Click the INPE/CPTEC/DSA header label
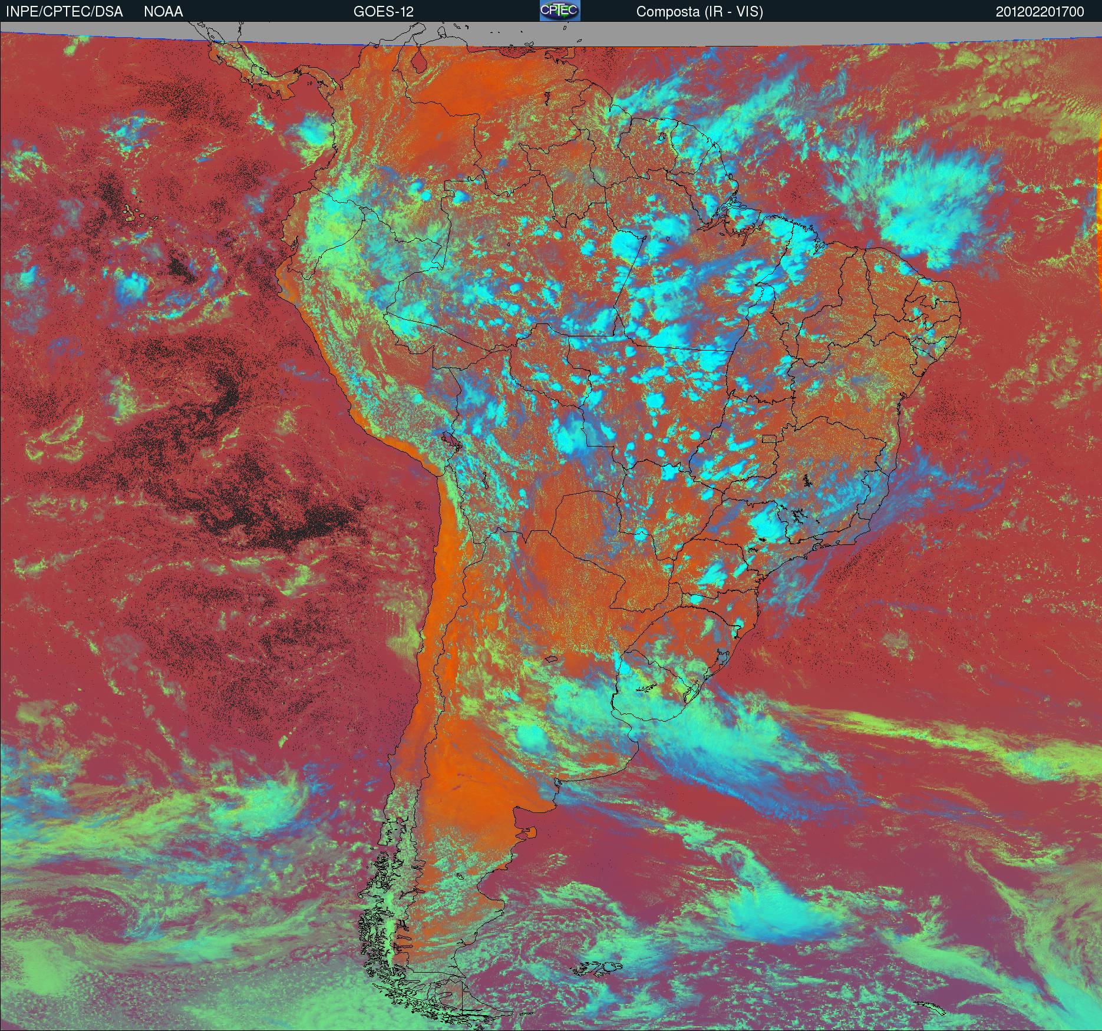This screenshot has width=1102, height=1031. click(64, 12)
